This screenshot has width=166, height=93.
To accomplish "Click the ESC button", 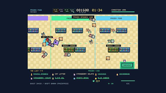I will click(x=128, y=84).
